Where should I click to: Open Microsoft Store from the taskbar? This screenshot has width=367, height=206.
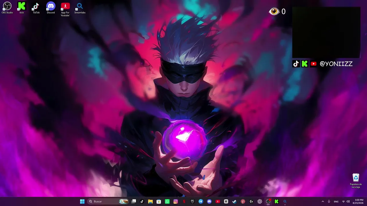coord(159,201)
